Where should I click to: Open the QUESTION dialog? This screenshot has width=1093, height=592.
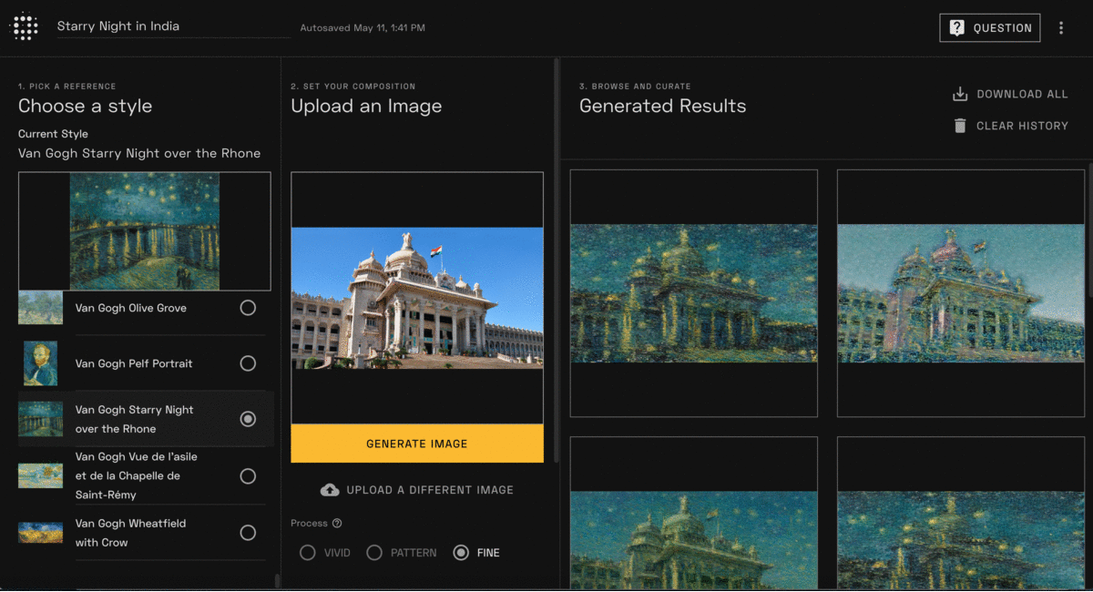(990, 27)
